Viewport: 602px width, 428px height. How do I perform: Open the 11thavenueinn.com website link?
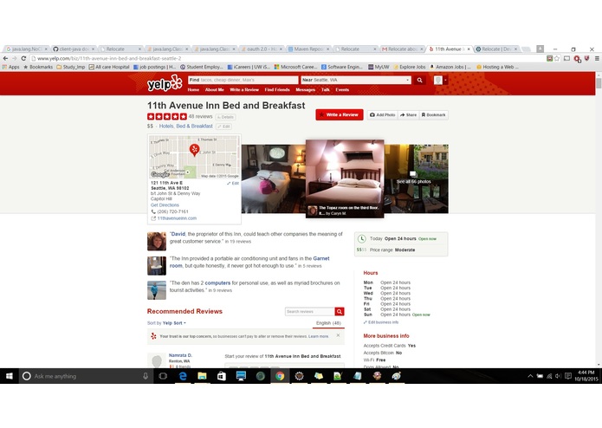point(177,218)
